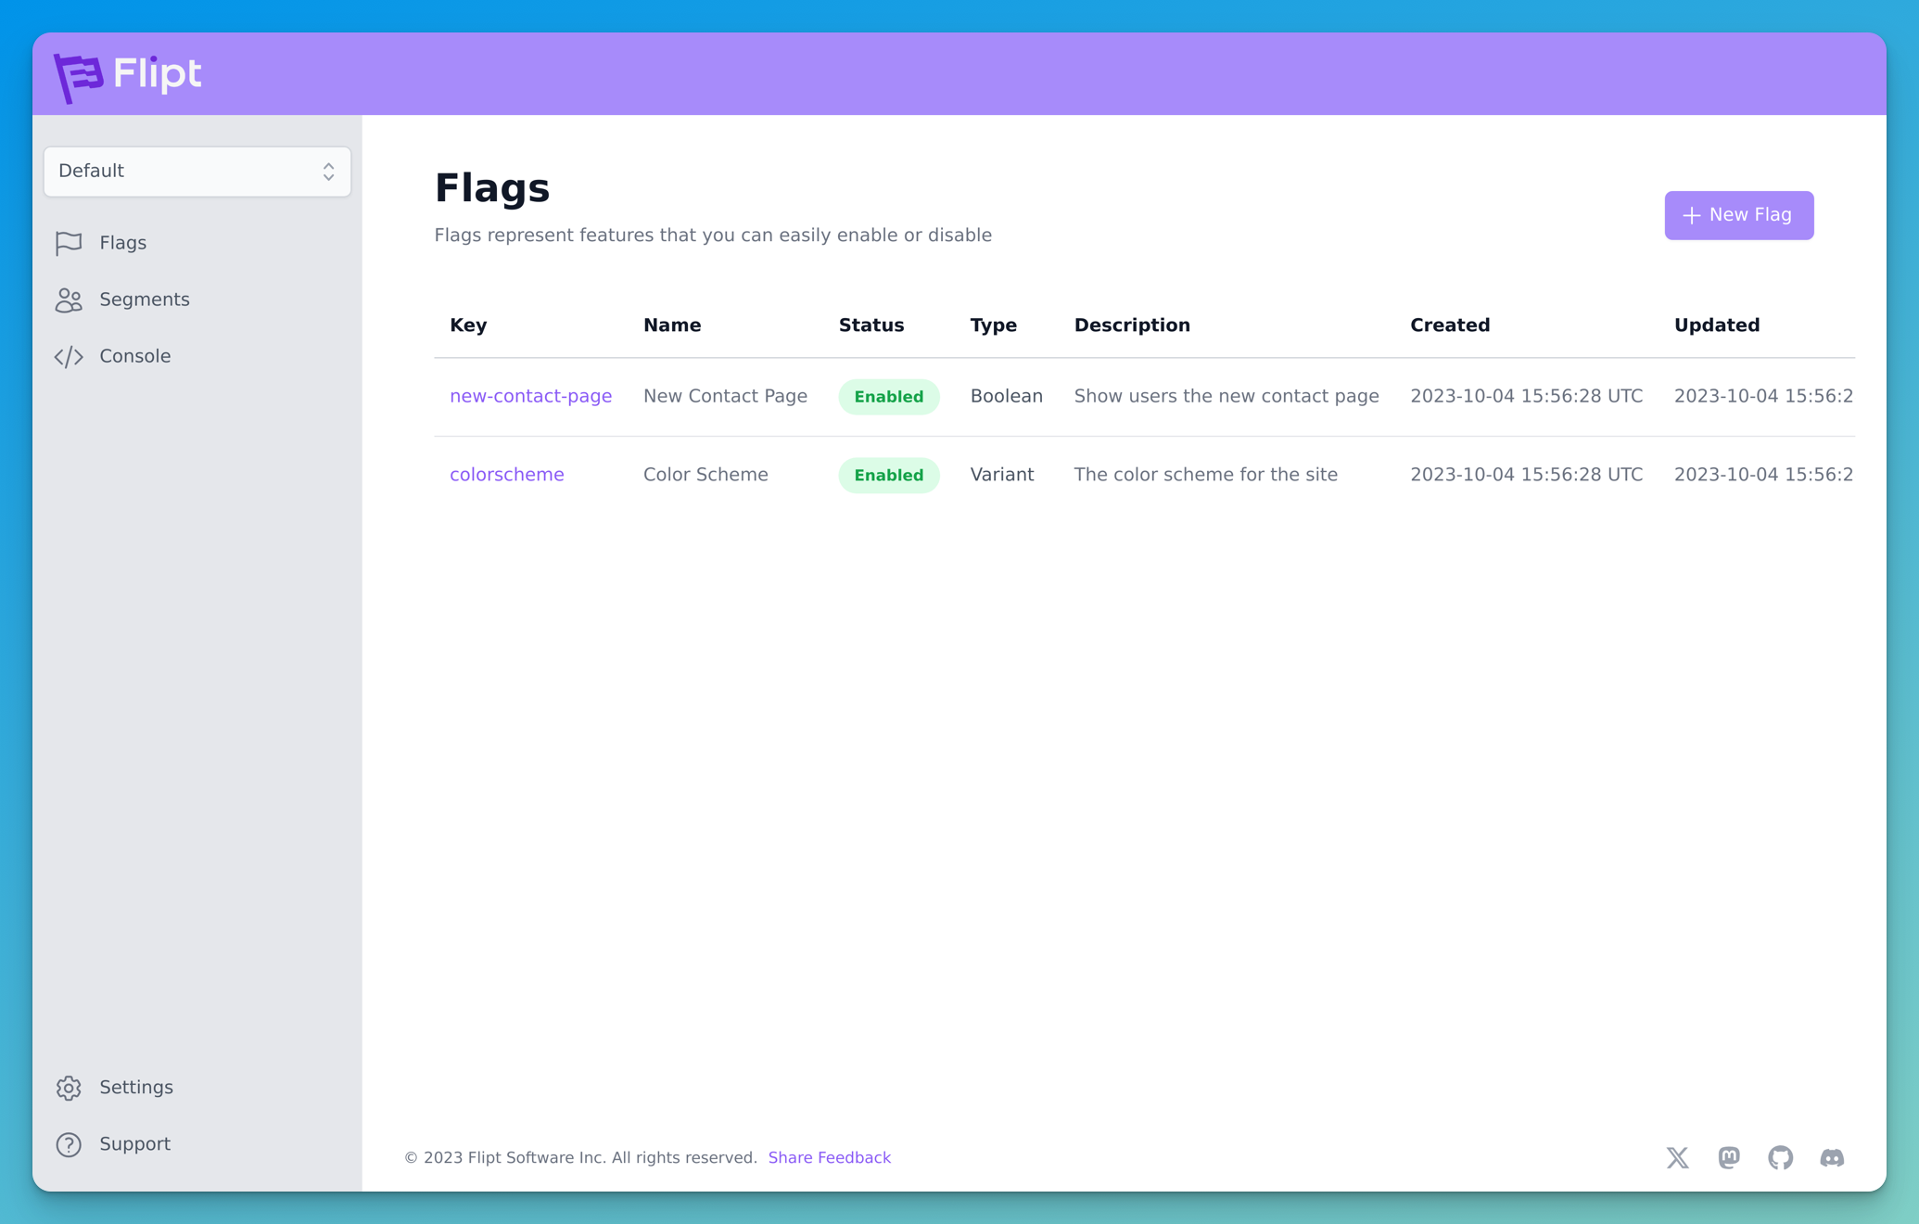Click colorscheme created timestamp

(x=1526, y=475)
